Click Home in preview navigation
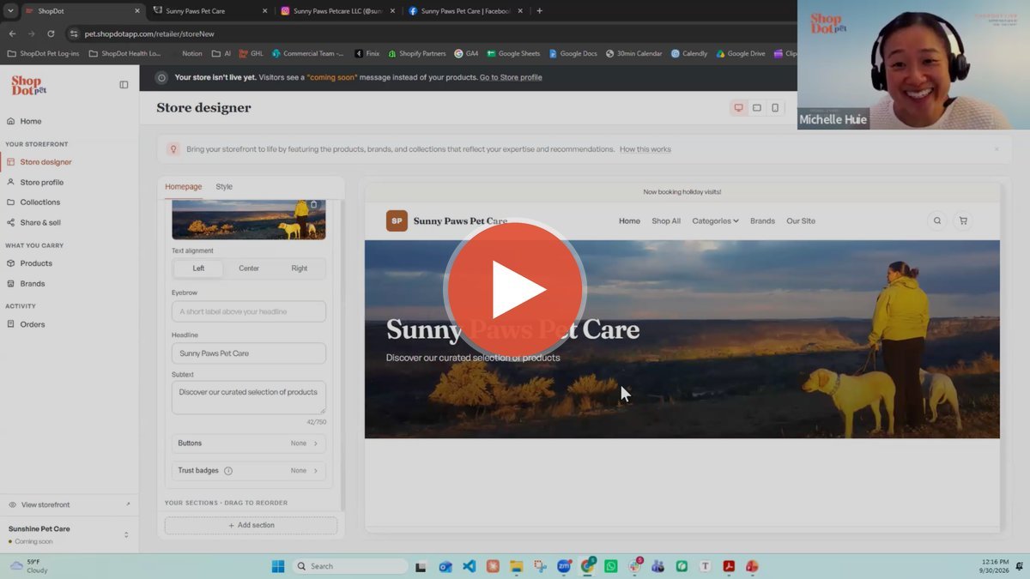1030x579 pixels. (629, 221)
